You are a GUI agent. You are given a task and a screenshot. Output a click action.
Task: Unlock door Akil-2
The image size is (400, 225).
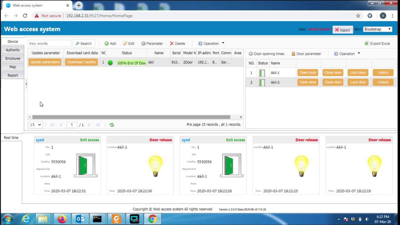tap(383, 82)
